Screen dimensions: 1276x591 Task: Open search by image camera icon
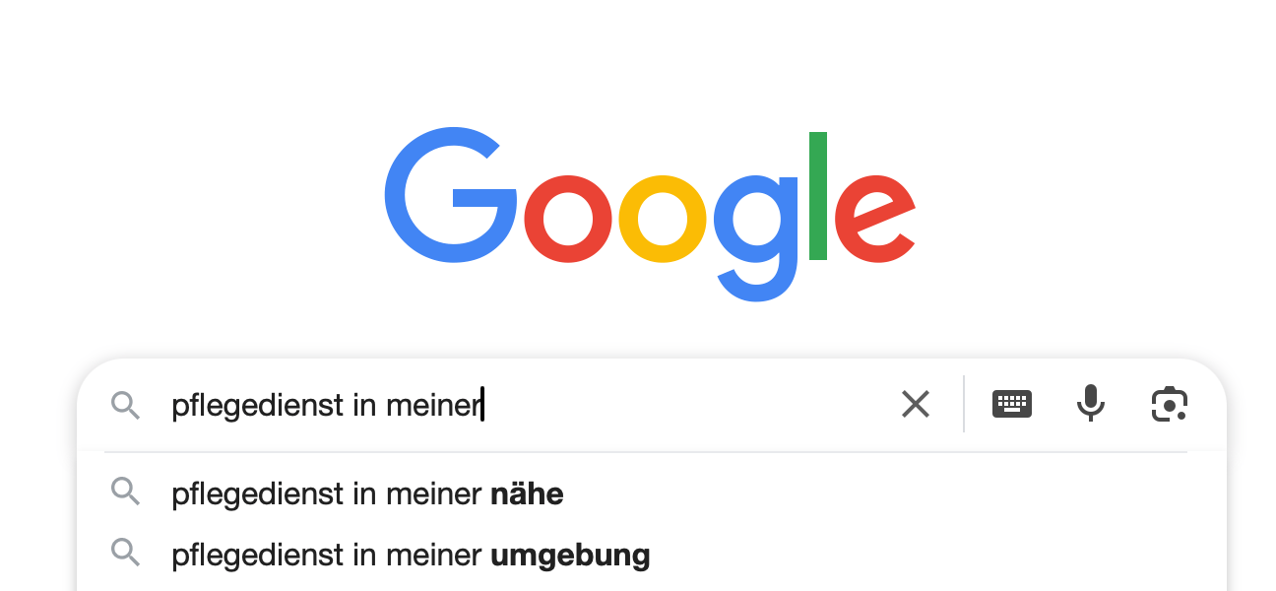tap(1170, 404)
